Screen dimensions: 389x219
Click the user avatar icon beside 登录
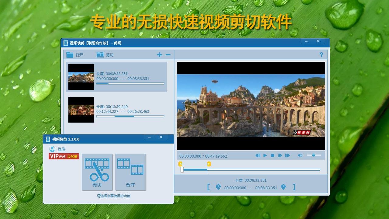[x=52, y=149]
